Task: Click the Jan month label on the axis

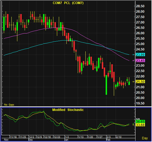Action: click(67, 140)
